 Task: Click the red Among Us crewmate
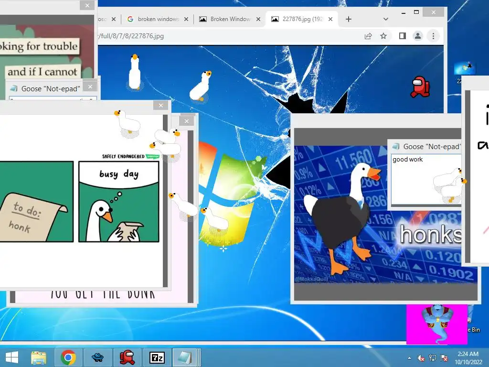point(420,87)
